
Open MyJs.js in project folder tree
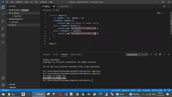tap(23, 25)
